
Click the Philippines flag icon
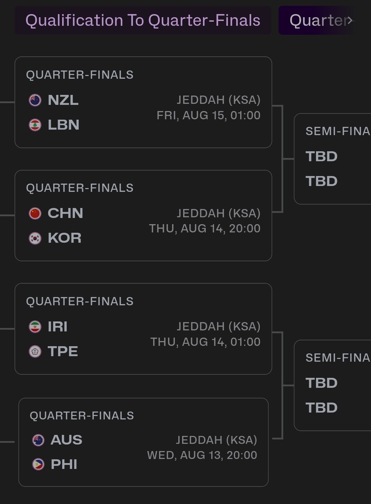(x=38, y=464)
